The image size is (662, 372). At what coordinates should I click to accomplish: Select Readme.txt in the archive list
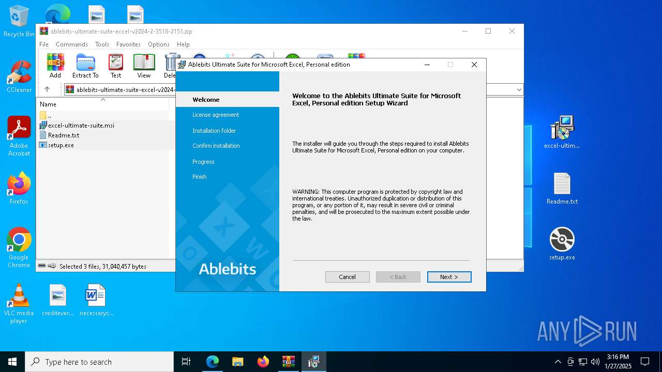pyautogui.click(x=59, y=135)
